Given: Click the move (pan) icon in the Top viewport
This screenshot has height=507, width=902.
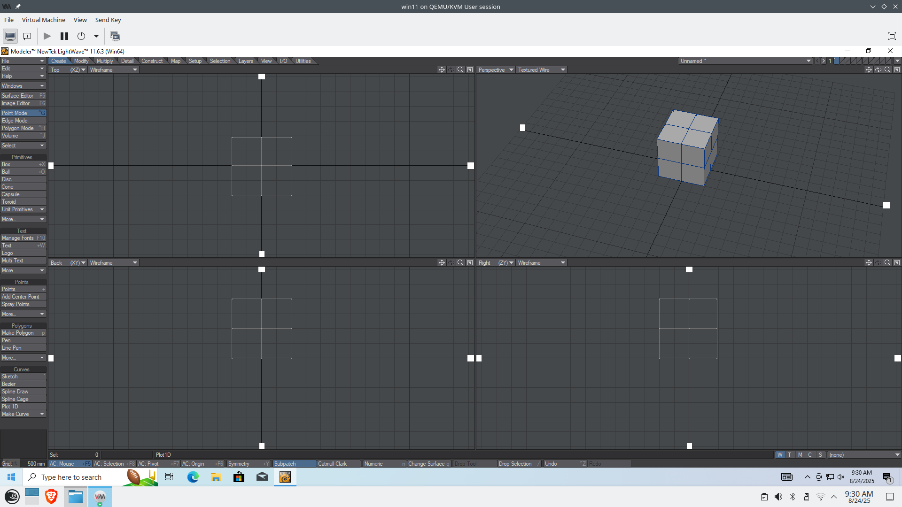Looking at the screenshot, I should click(442, 70).
